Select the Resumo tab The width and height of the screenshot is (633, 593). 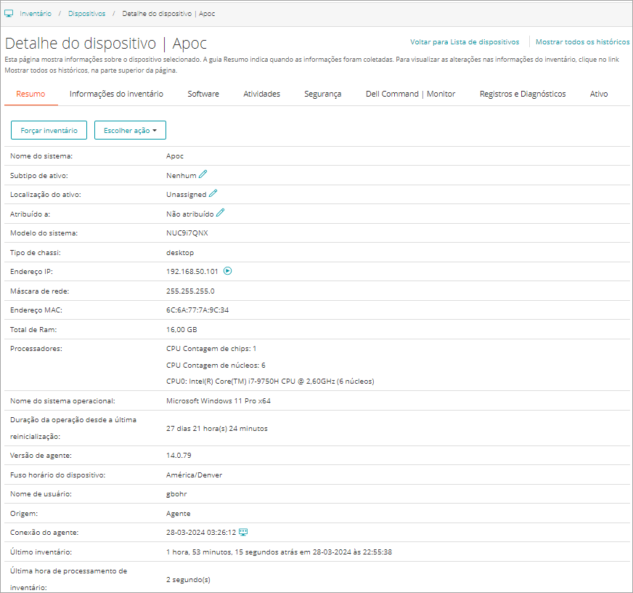30,94
